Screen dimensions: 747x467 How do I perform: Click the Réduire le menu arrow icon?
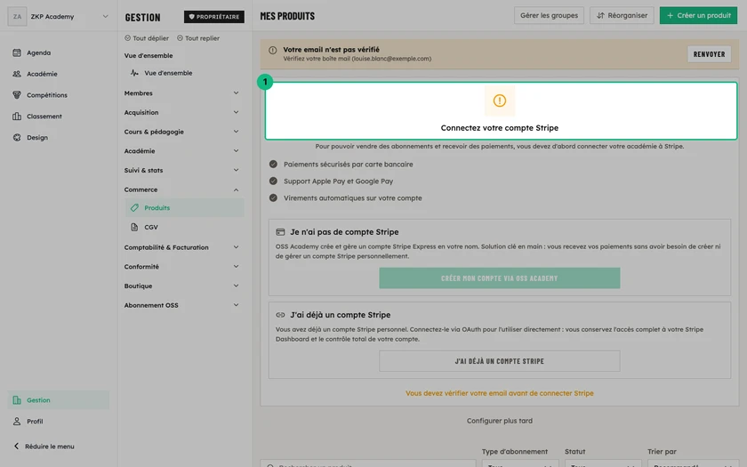(x=17, y=446)
